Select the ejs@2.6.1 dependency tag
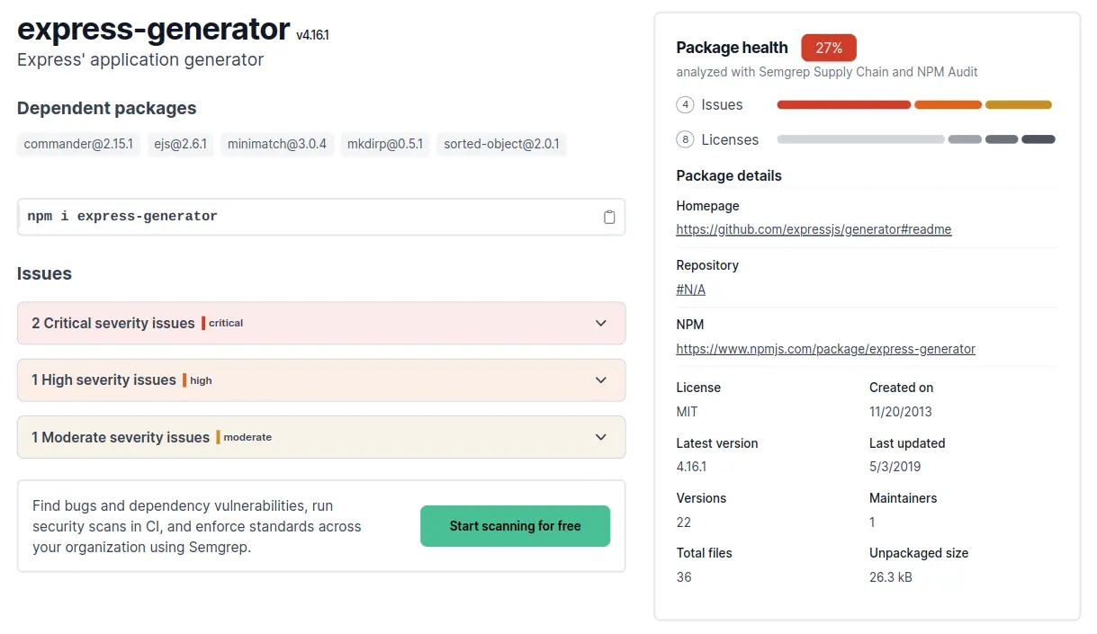The height and width of the screenshot is (634, 1097). click(x=180, y=144)
